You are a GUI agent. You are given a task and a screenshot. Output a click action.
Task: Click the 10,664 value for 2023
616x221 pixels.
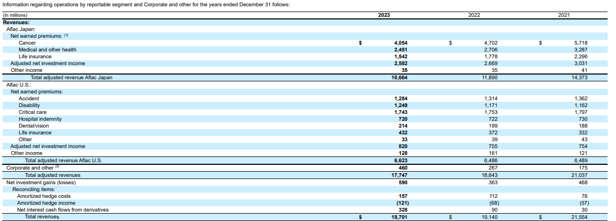[400, 78]
